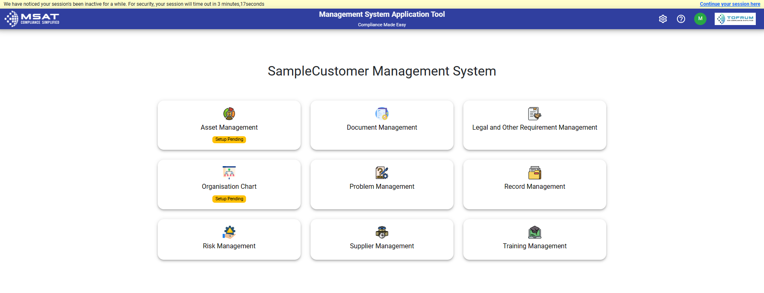
Task: Click the Problem Management card title
Action: pyautogui.click(x=382, y=187)
